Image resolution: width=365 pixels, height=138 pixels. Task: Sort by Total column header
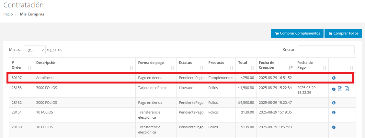pyautogui.click(x=245, y=65)
